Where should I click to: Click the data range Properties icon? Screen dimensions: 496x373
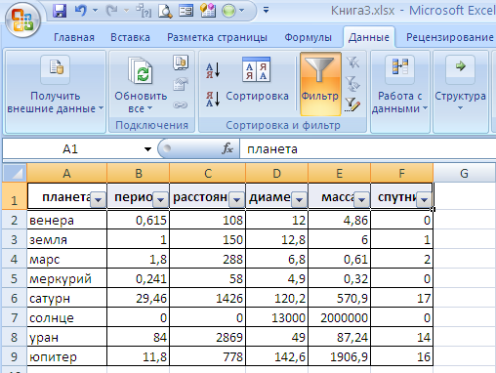point(181,84)
